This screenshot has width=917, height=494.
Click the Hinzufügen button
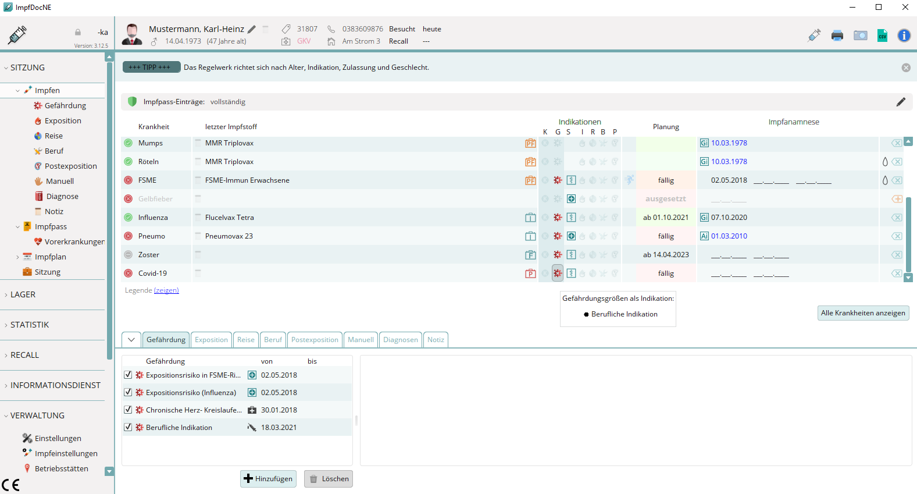click(x=268, y=479)
